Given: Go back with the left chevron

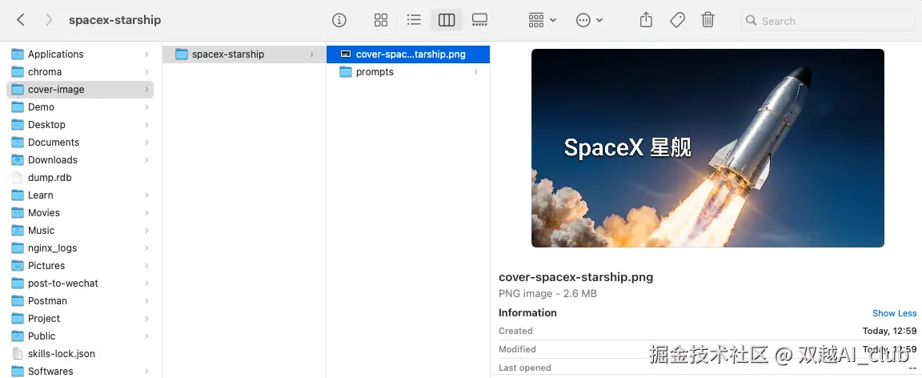Looking at the screenshot, I should 21,20.
